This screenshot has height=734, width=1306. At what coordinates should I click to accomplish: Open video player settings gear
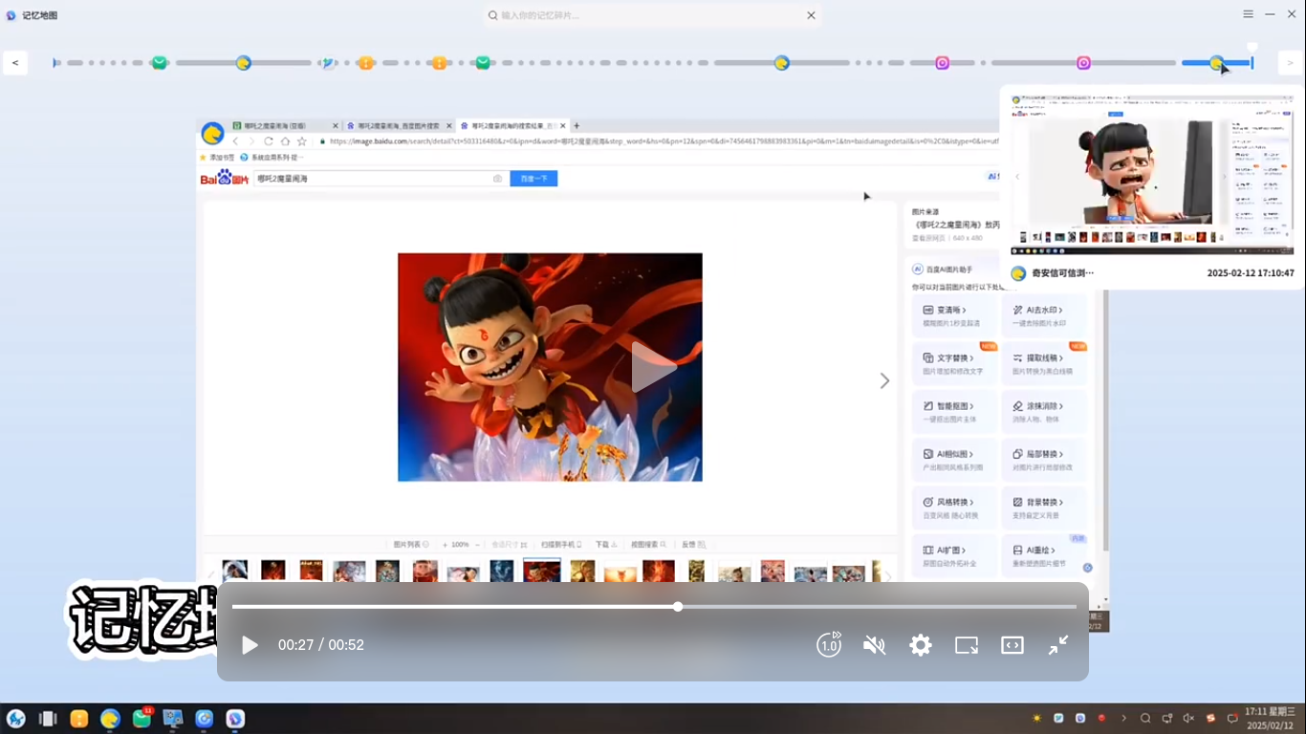(x=920, y=645)
